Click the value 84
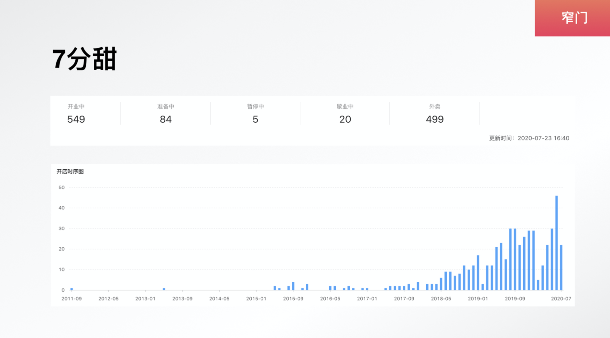Image resolution: width=610 pixels, height=338 pixels. click(x=166, y=119)
